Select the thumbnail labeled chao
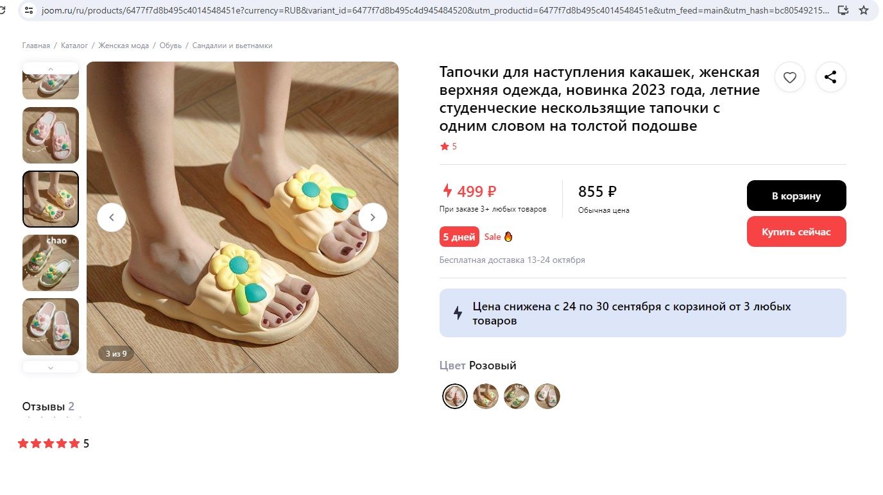Image resolution: width=883 pixels, height=495 pixels. point(51,262)
